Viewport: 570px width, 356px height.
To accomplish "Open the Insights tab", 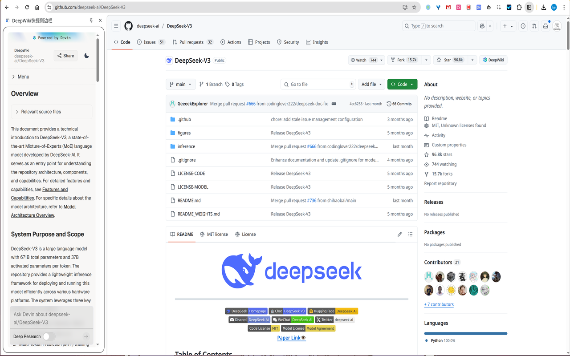I will click(317, 42).
